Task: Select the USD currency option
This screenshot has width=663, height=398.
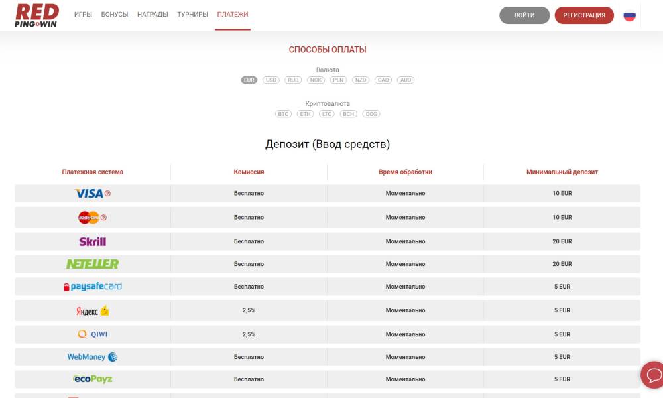Action: pyautogui.click(x=271, y=80)
